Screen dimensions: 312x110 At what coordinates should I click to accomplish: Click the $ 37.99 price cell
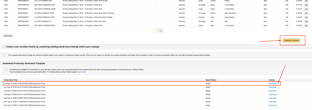click(299, 5)
